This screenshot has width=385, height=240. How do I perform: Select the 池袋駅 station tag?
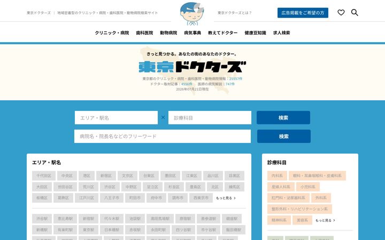[135, 219]
